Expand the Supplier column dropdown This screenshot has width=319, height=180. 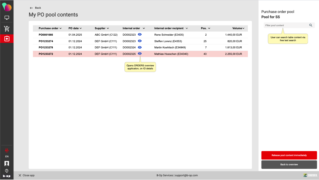coord(102,28)
